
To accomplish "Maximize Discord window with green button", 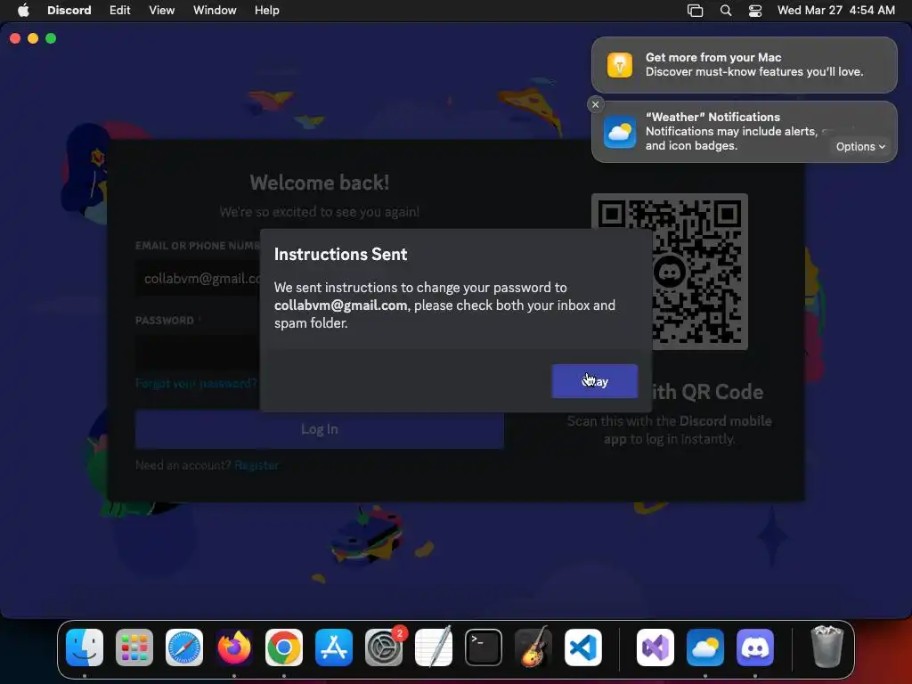I will pos(51,38).
